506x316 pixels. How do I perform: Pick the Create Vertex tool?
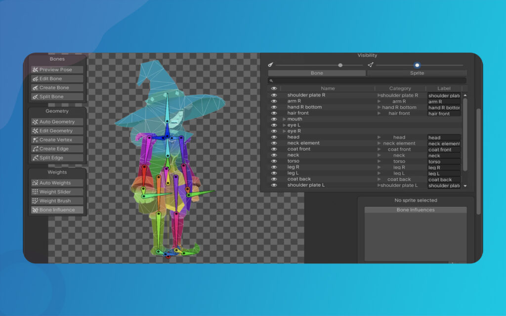pyautogui.click(x=57, y=140)
